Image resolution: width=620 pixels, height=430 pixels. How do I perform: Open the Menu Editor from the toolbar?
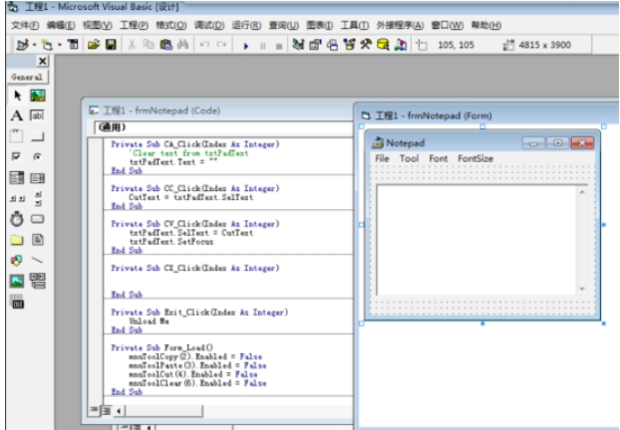pyautogui.click(x=73, y=44)
